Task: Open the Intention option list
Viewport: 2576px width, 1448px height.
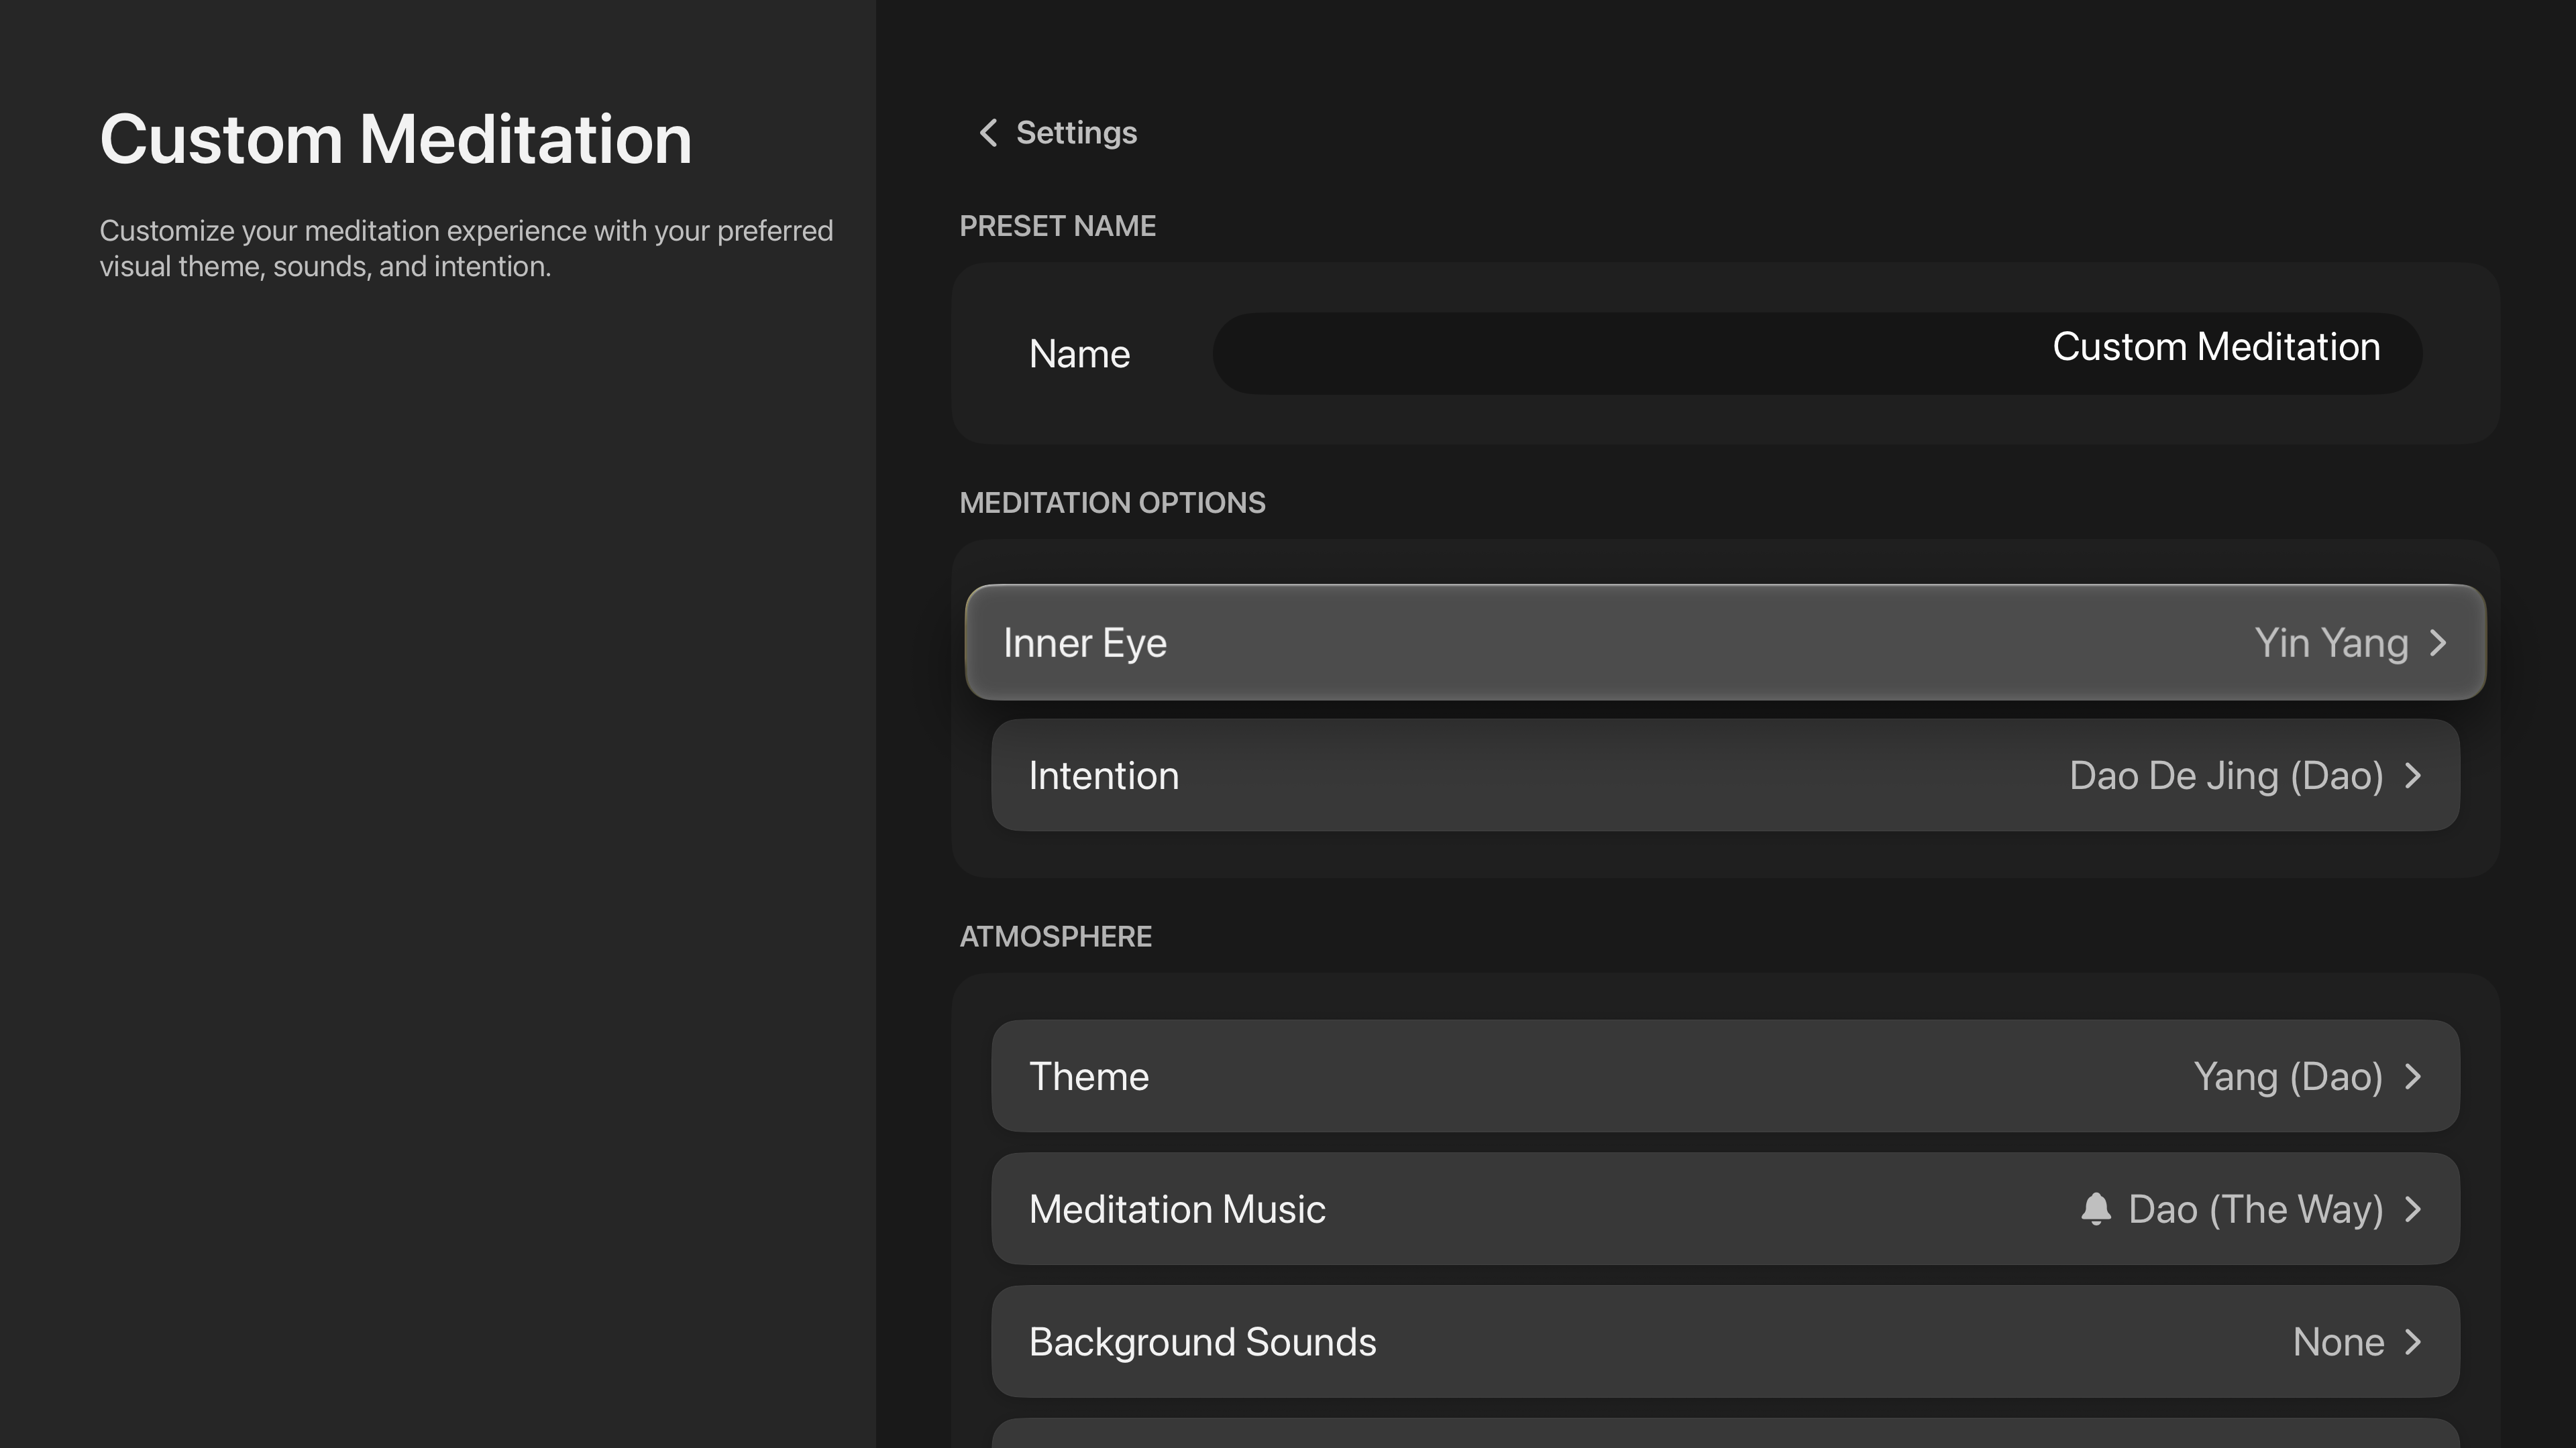Action: tap(1104, 776)
